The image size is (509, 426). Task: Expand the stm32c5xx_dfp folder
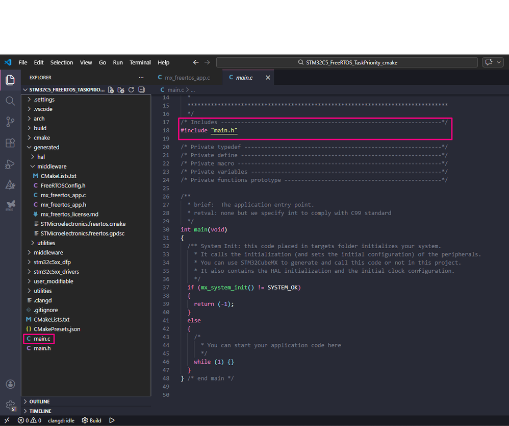[86, 262]
